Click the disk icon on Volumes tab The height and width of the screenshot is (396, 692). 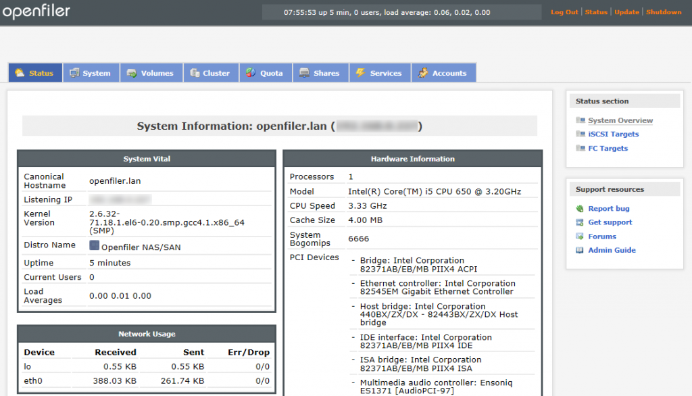click(x=132, y=73)
